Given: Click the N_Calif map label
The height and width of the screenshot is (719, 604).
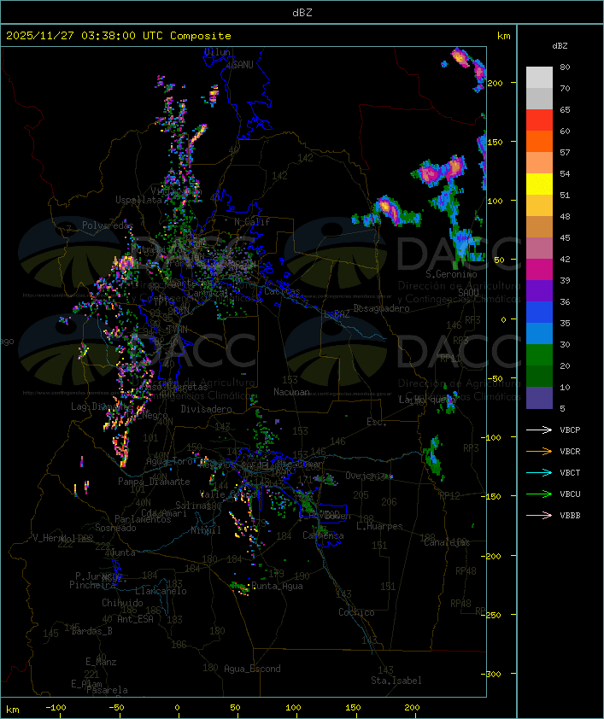Looking at the screenshot, I should tap(252, 222).
